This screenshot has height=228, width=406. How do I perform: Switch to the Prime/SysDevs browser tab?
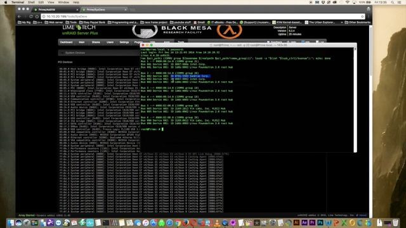coord(103,9)
